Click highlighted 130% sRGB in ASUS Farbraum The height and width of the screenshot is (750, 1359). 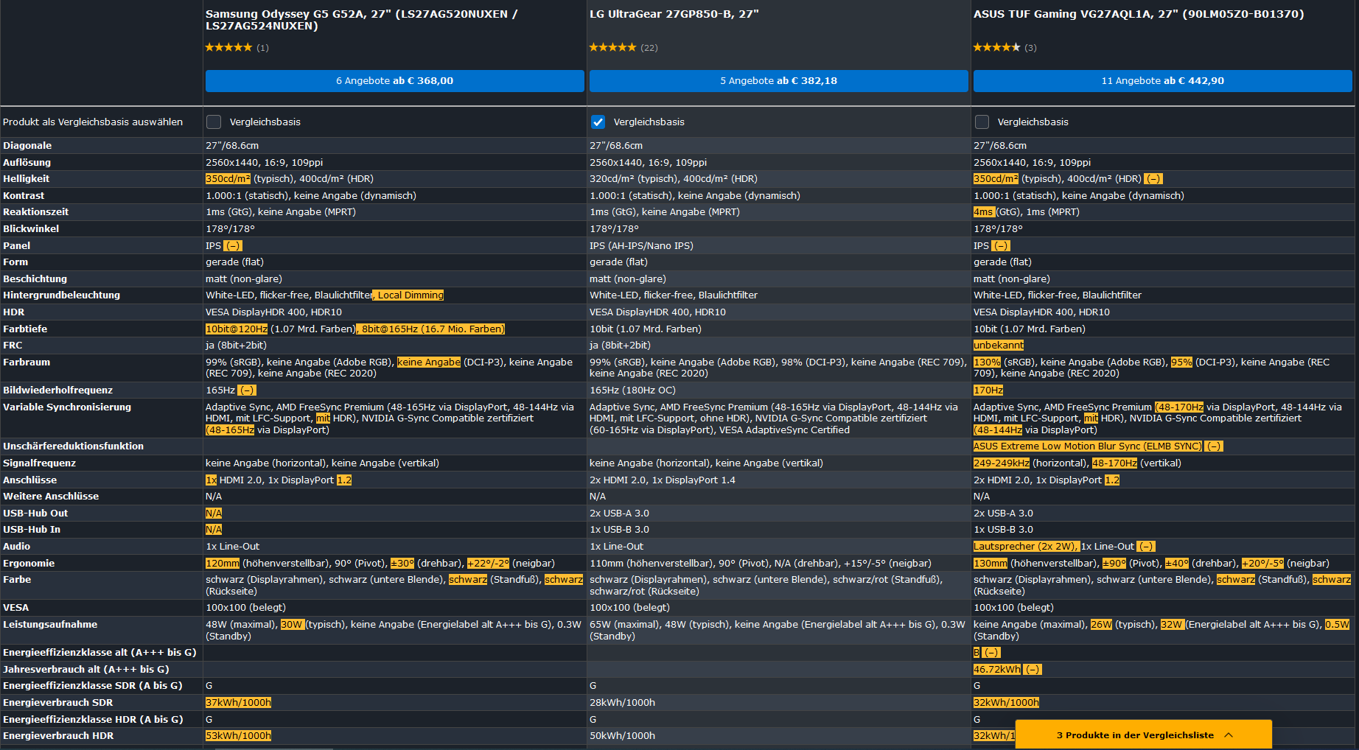coord(988,362)
